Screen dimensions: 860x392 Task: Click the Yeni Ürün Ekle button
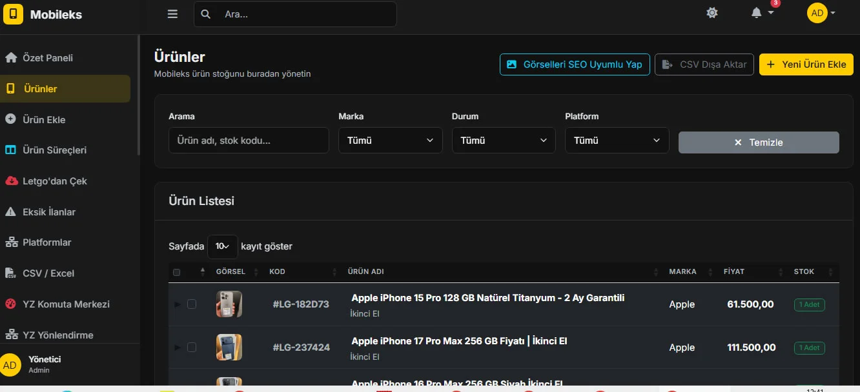pyautogui.click(x=806, y=64)
